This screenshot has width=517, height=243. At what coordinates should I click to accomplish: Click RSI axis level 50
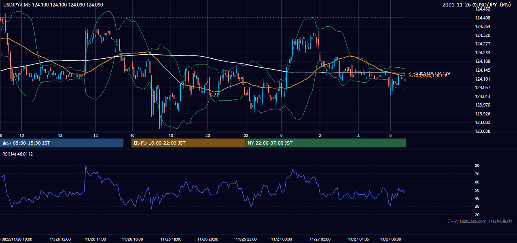click(477, 190)
